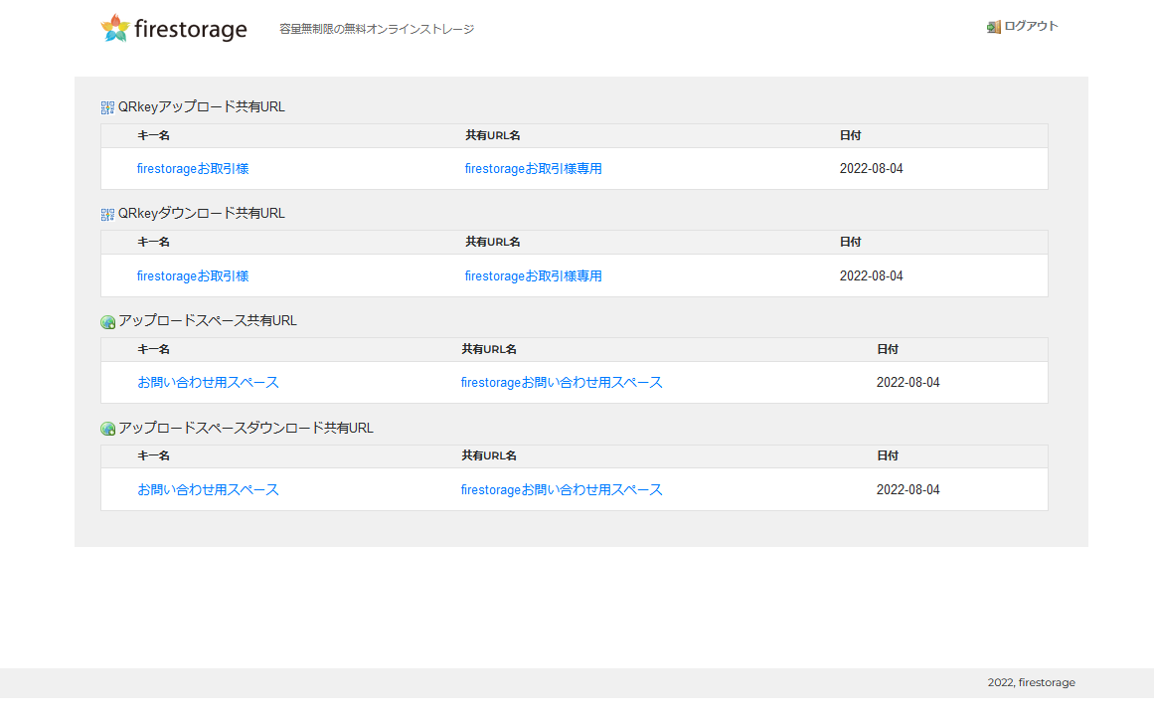Click 共有URL名 header in アップロードスペースダウンロード table

tap(489, 455)
